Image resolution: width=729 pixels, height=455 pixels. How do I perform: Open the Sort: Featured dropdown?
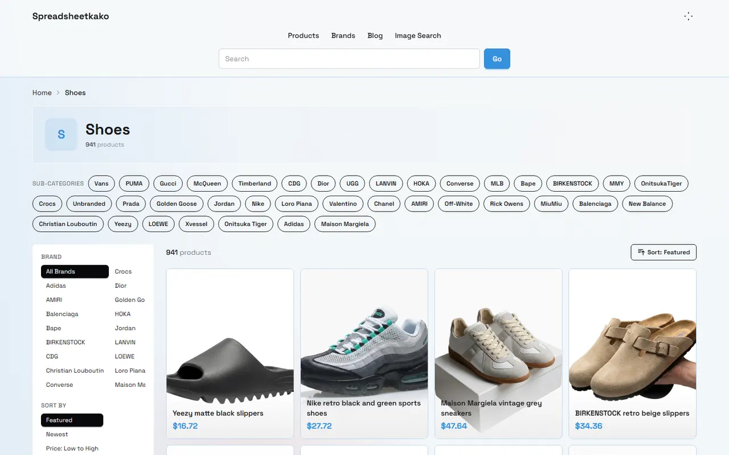click(x=664, y=253)
